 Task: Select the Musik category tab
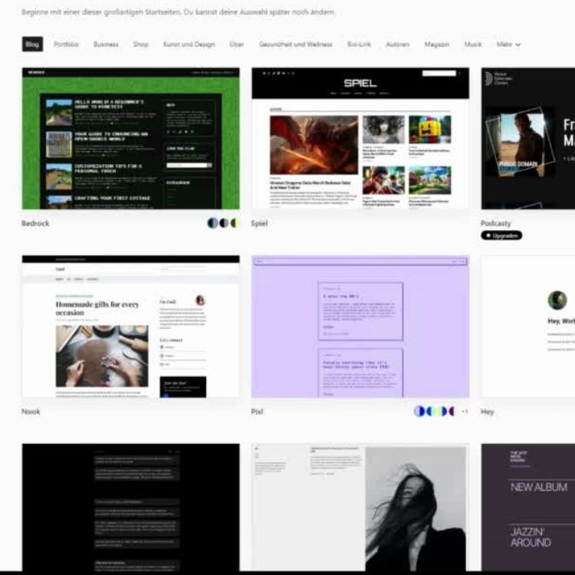tap(473, 44)
